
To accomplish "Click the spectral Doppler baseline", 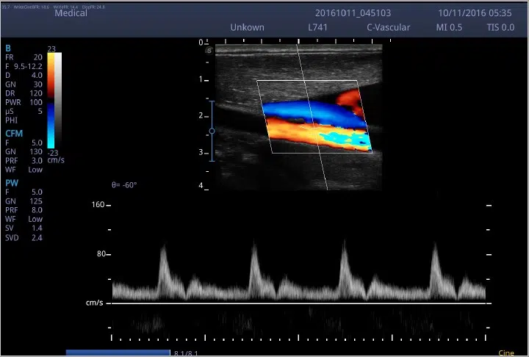I will (294, 303).
